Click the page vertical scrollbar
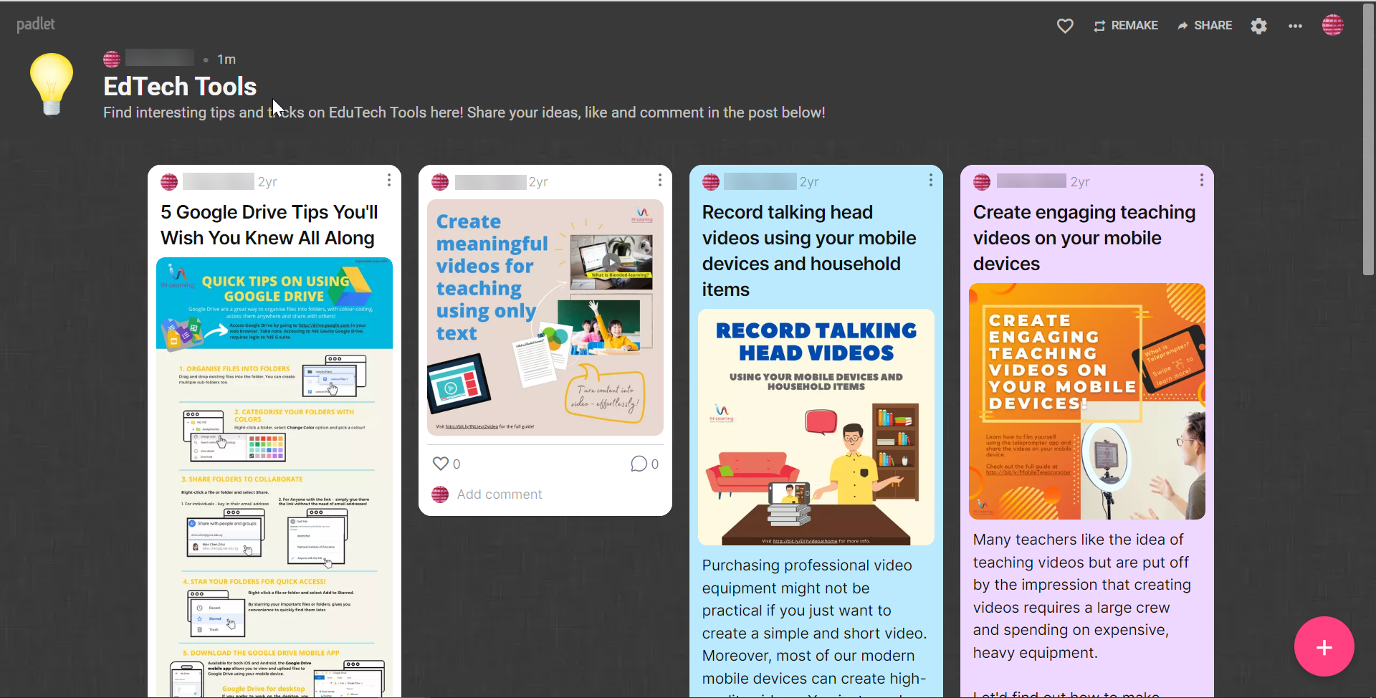 1369,141
